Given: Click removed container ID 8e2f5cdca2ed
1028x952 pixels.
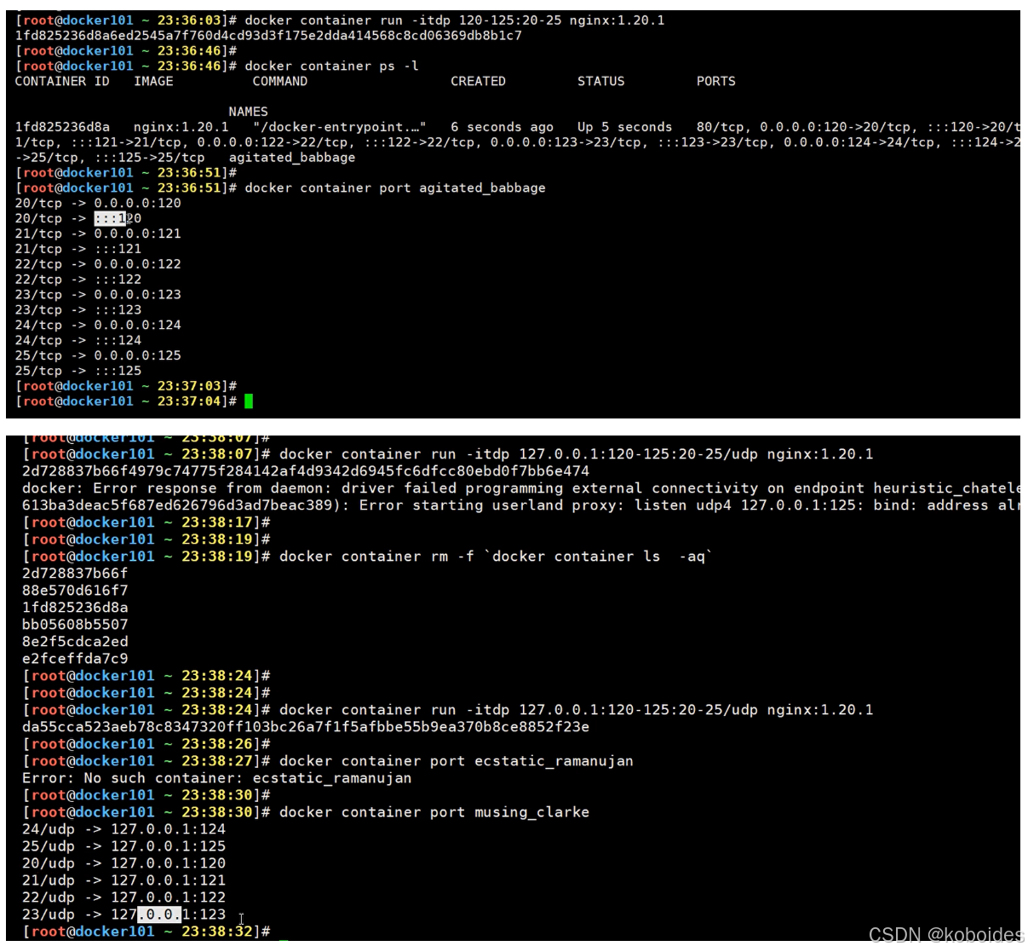Looking at the screenshot, I should (75, 642).
